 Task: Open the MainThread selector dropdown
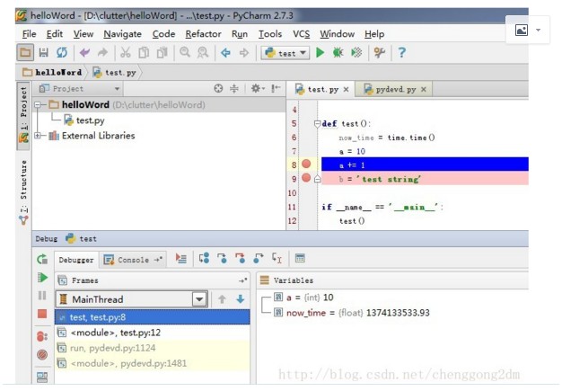coord(199,298)
